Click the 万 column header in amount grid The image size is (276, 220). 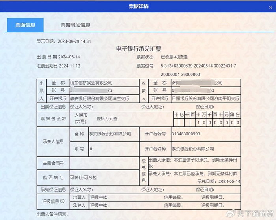[204, 115]
